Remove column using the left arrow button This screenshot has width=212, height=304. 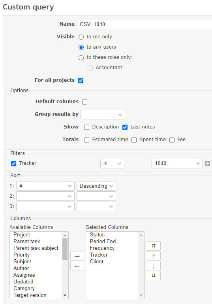77,266
